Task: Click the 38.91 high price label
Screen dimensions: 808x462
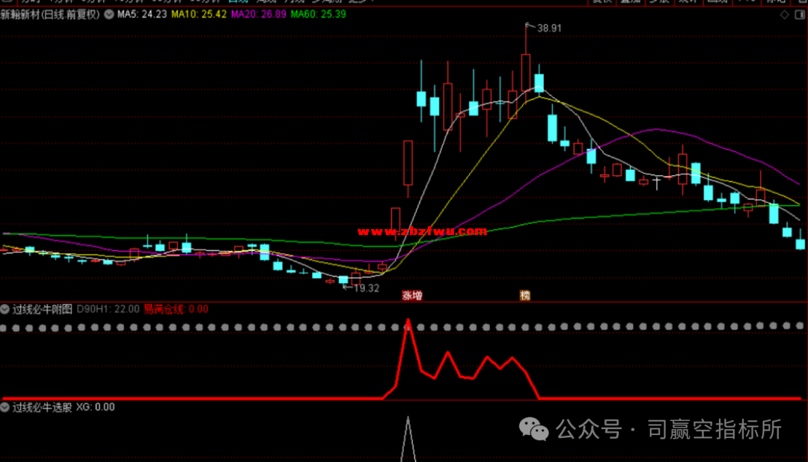Action: (x=549, y=28)
